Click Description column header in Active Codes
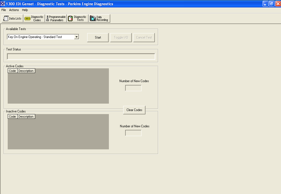Screen dimensions: 281x194 (26, 71)
